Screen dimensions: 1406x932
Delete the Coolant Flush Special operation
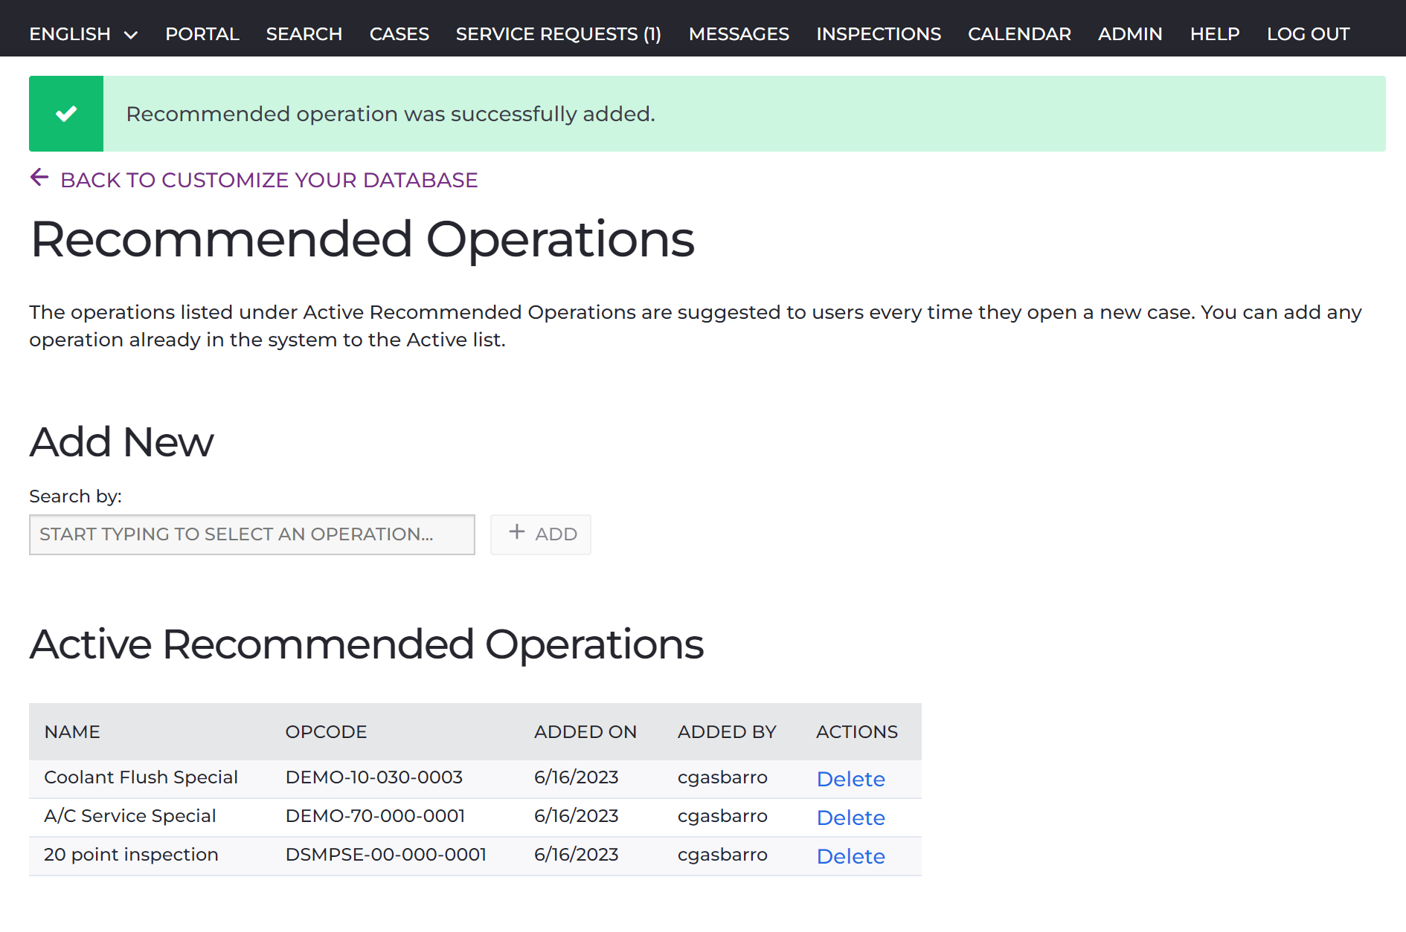(x=850, y=779)
